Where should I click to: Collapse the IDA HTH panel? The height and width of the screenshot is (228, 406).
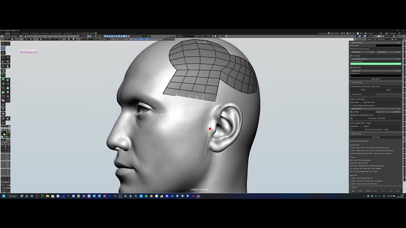coord(350,187)
